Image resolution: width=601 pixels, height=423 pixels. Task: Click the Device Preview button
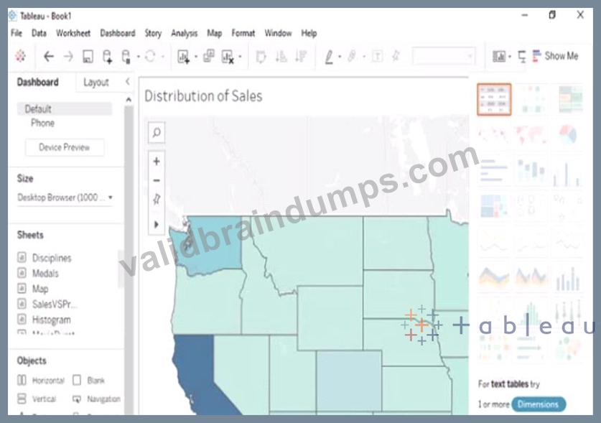(65, 147)
